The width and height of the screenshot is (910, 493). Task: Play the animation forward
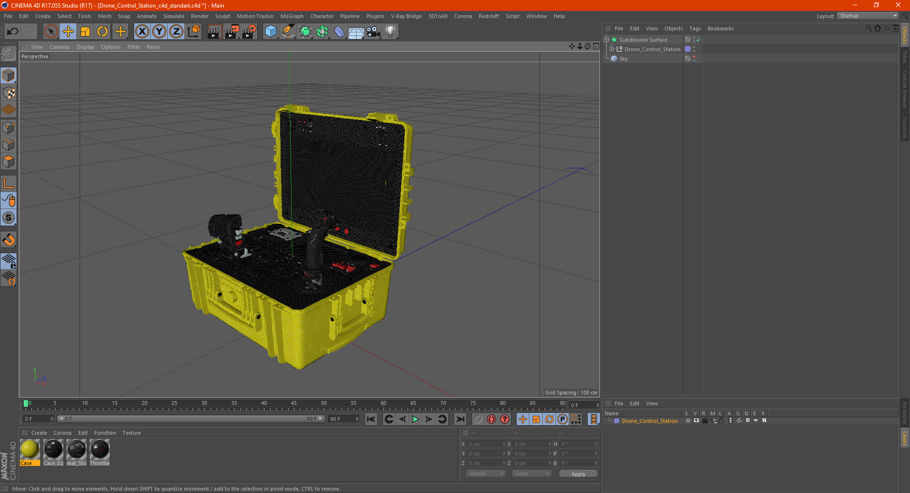point(415,419)
